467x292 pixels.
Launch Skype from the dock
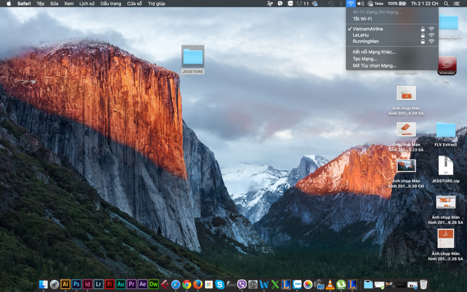220,284
